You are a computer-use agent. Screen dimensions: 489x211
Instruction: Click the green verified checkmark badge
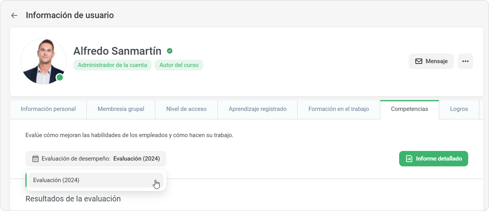pyautogui.click(x=170, y=51)
